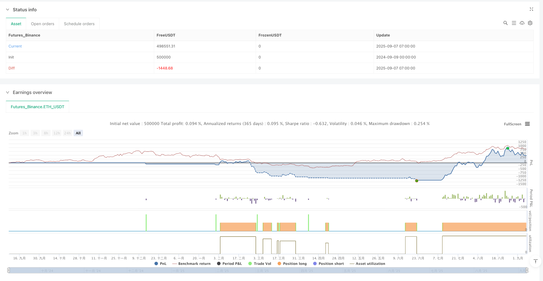Click the scroll-to-top arrow button
The height and width of the screenshot is (281, 543).
pyautogui.click(x=536, y=261)
